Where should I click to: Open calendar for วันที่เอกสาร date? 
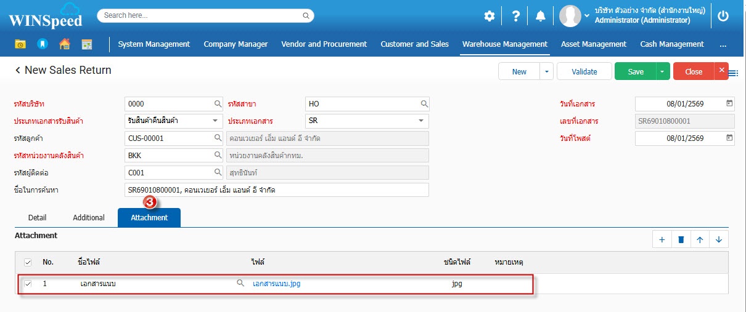[729, 103]
